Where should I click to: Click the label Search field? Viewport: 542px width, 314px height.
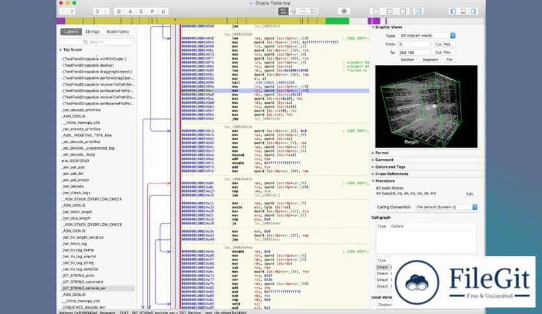[x=97, y=42]
